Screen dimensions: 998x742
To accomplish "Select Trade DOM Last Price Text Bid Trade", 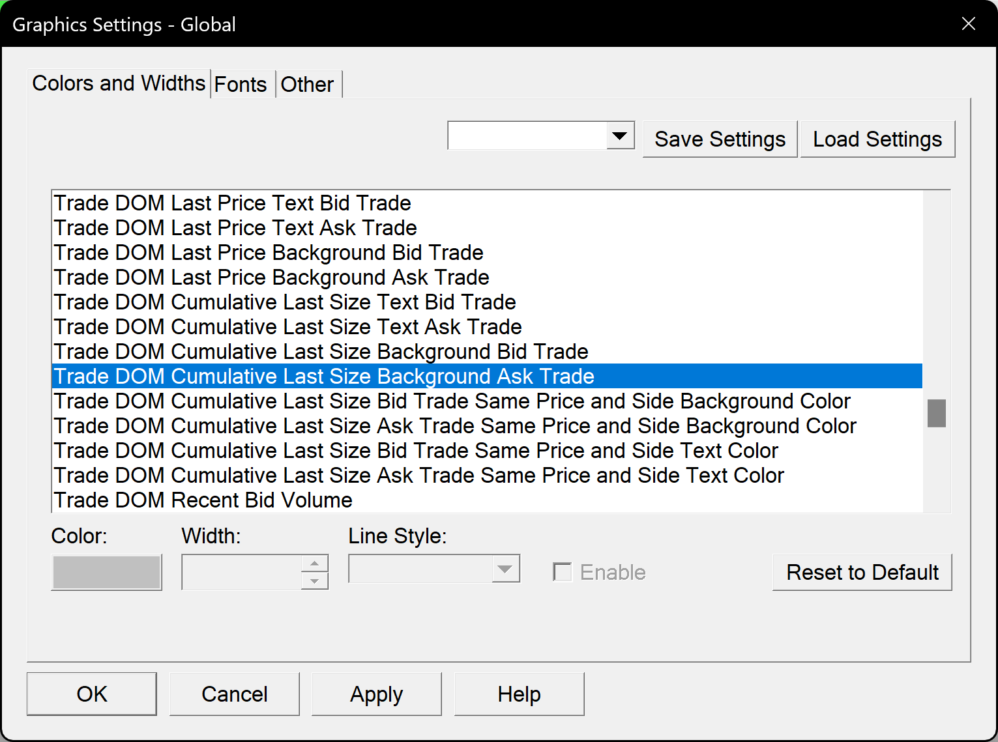I will tap(233, 203).
